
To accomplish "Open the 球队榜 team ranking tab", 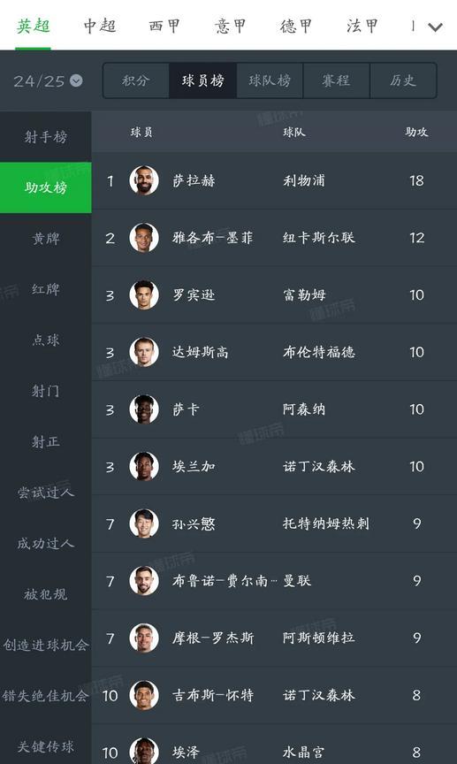I will [x=270, y=80].
